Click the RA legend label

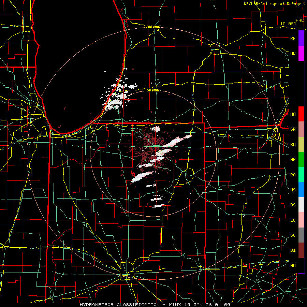[x=293, y=175]
